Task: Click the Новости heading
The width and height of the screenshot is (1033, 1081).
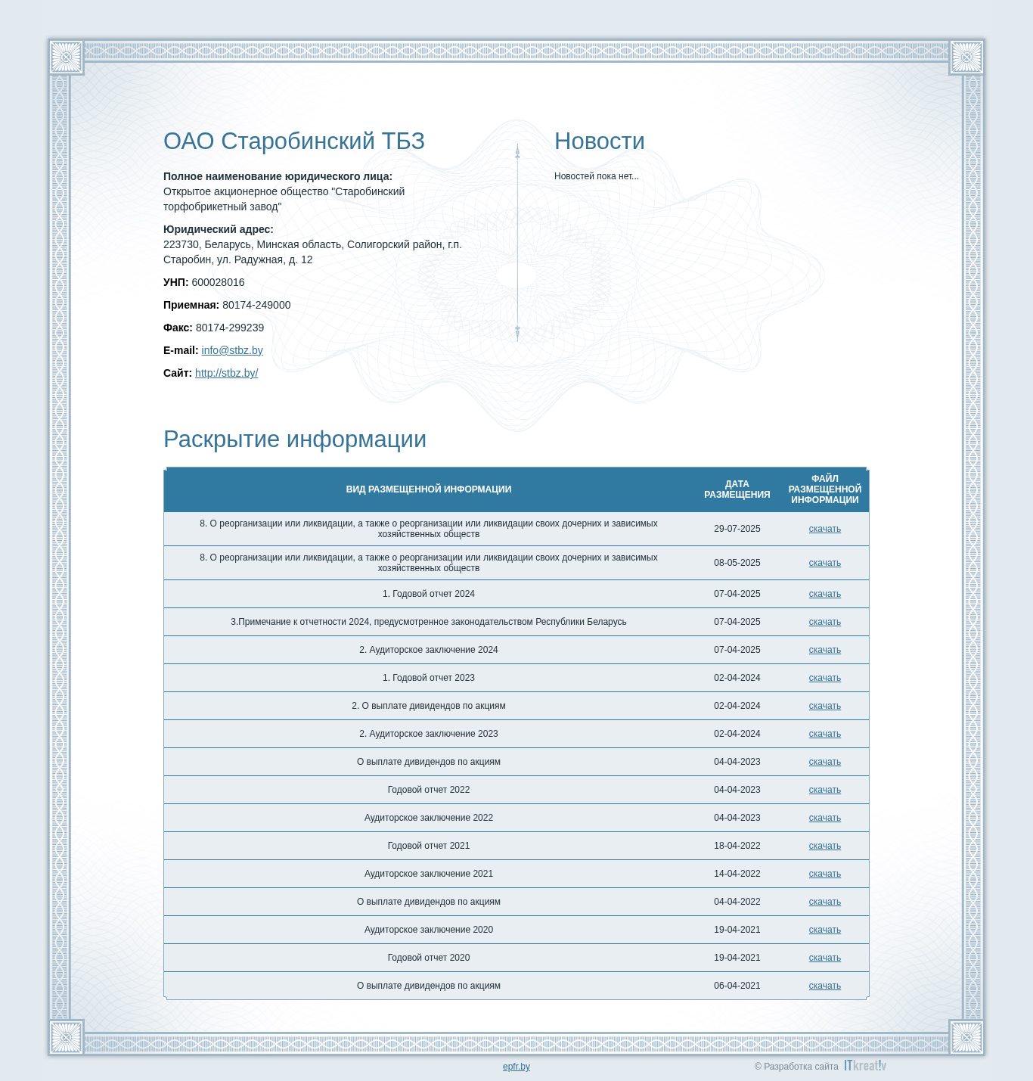Action: click(x=600, y=141)
